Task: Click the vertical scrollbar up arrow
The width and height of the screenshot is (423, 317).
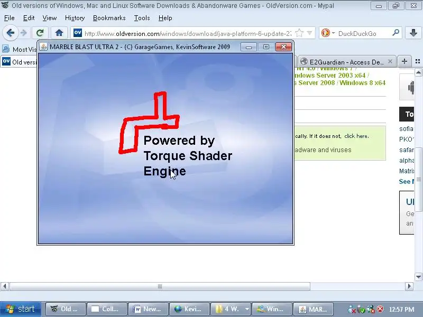Action: (418, 72)
